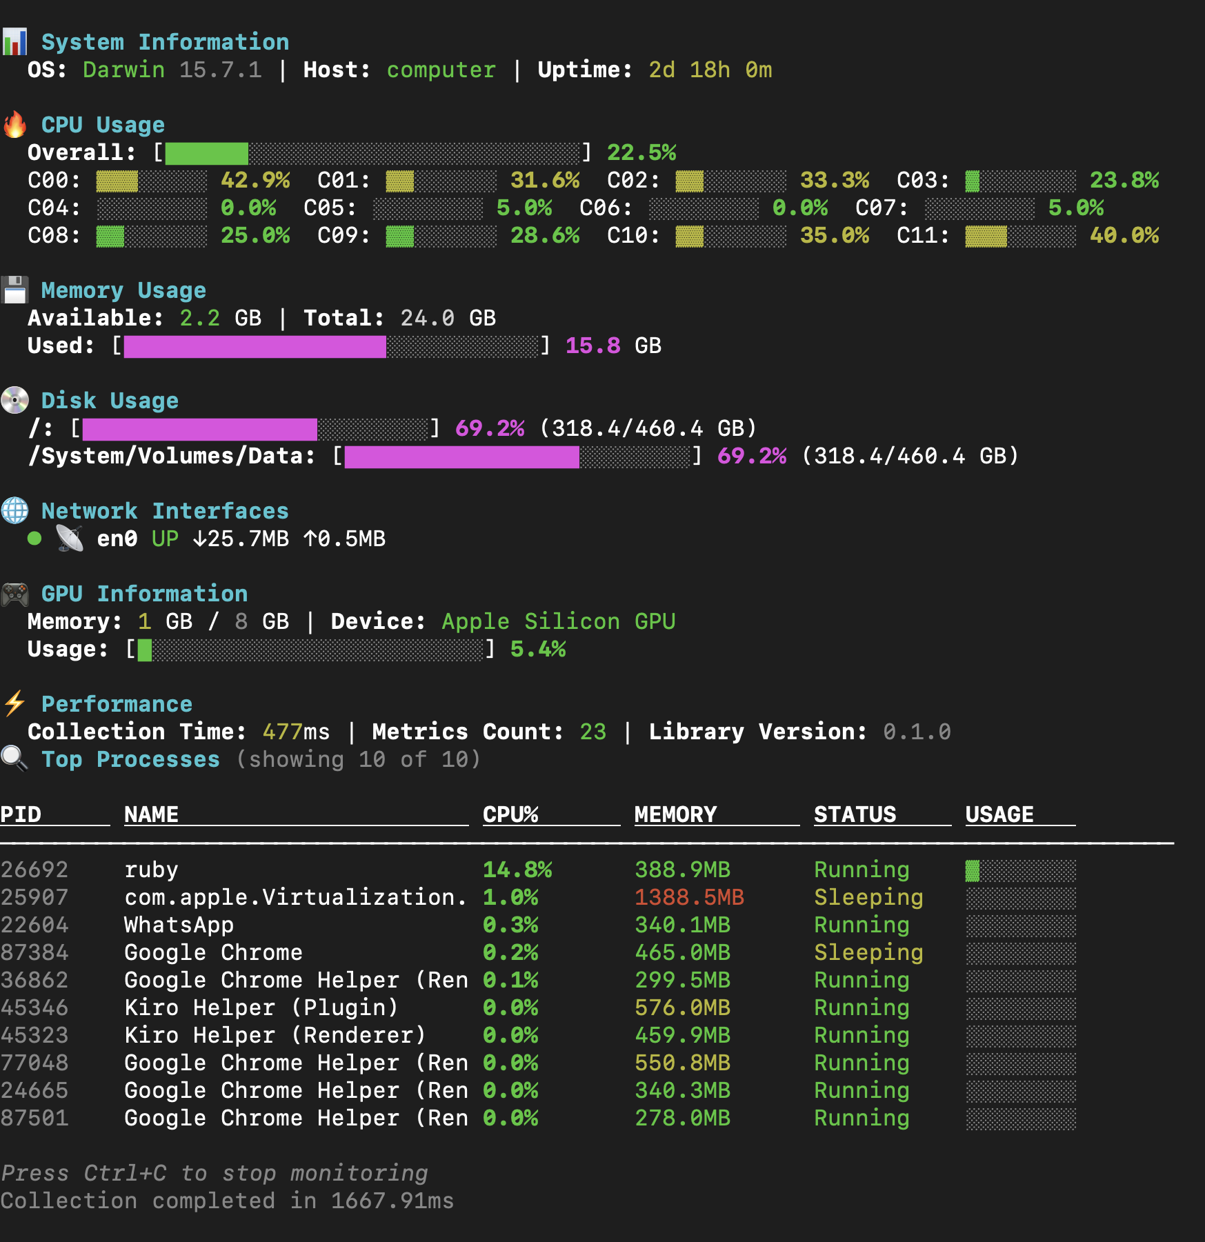Click the PID column header

pos(21,814)
